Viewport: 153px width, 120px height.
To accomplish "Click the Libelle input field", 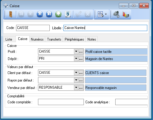I will [x=105, y=28].
